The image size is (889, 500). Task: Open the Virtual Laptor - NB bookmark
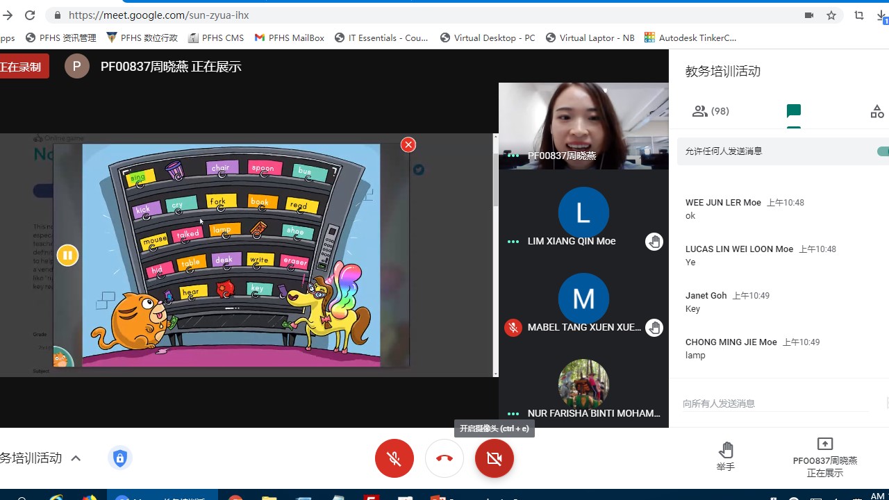[590, 38]
